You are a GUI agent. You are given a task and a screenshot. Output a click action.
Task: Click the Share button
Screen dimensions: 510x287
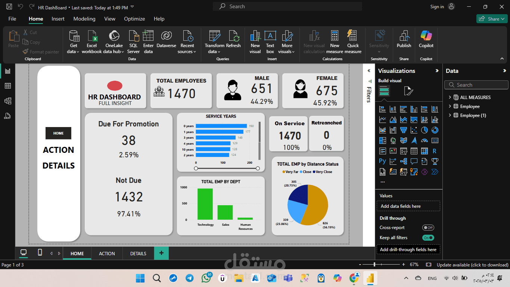pyautogui.click(x=492, y=19)
